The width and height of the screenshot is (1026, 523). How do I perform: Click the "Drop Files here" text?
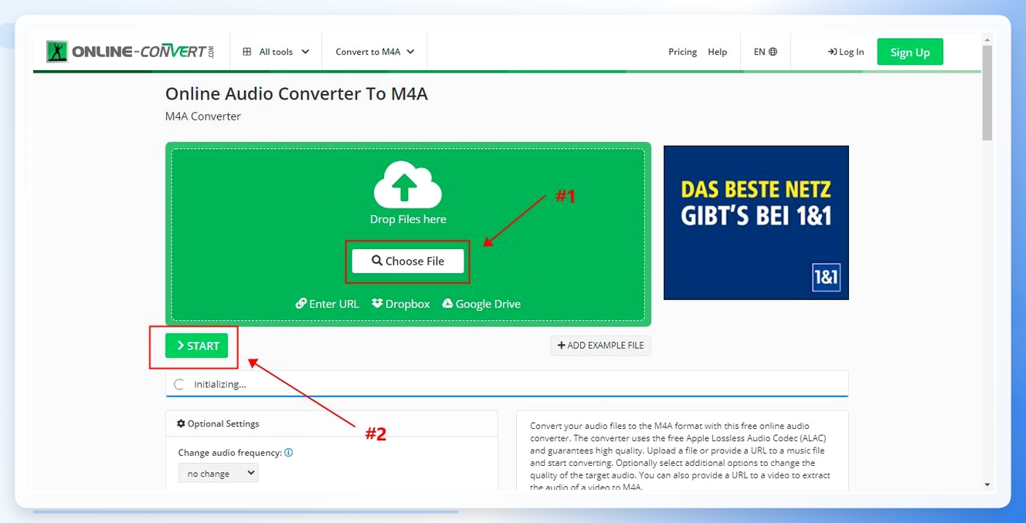click(x=408, y=219)
